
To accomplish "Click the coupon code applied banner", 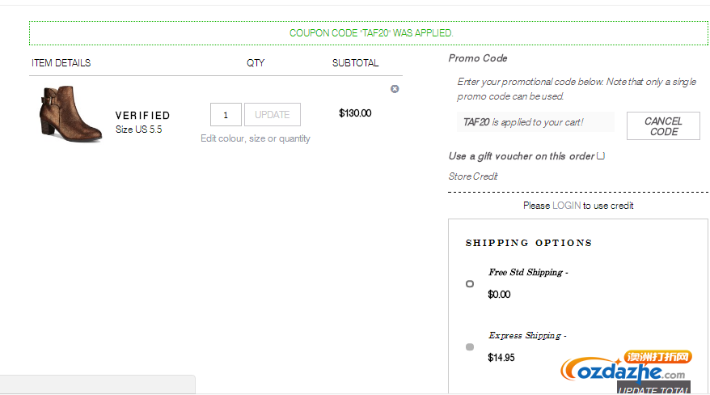I will [x=369, y=33].
